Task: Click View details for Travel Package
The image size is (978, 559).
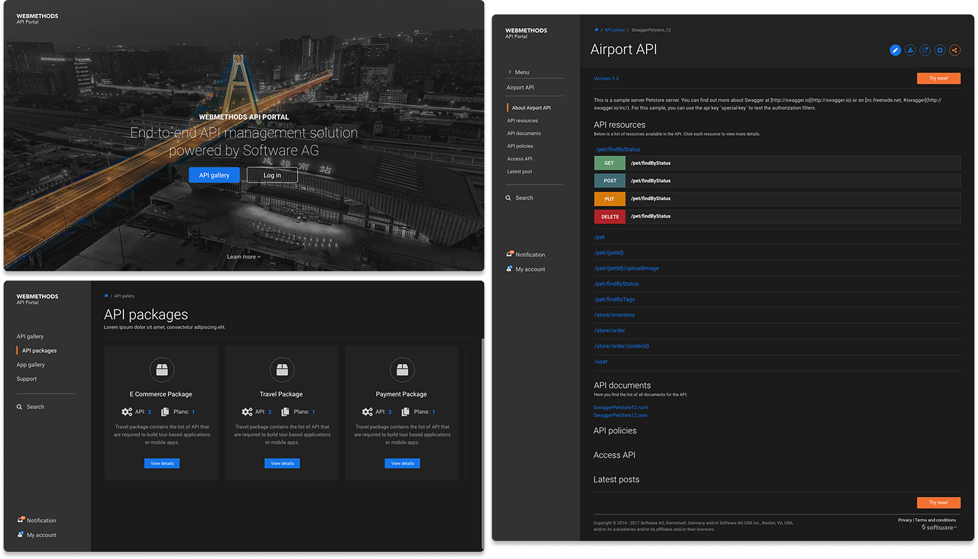Action: click(282, 463)
